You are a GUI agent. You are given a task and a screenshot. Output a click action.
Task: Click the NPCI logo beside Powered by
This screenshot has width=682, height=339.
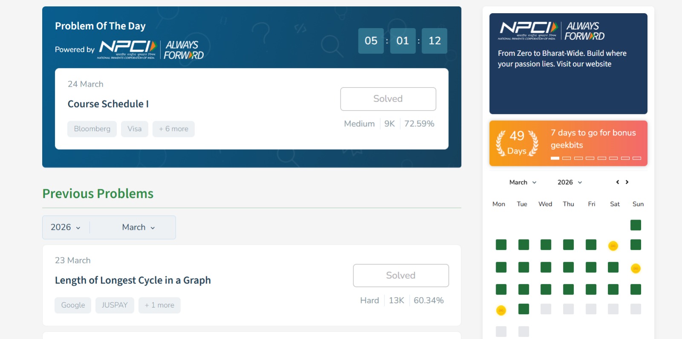coord(127,49)
